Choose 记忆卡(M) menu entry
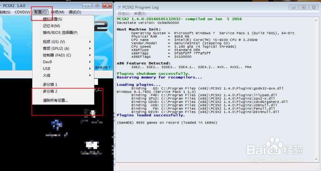Image resolution: width=321 pixels, height=171 pixels. tap(63, 26)
